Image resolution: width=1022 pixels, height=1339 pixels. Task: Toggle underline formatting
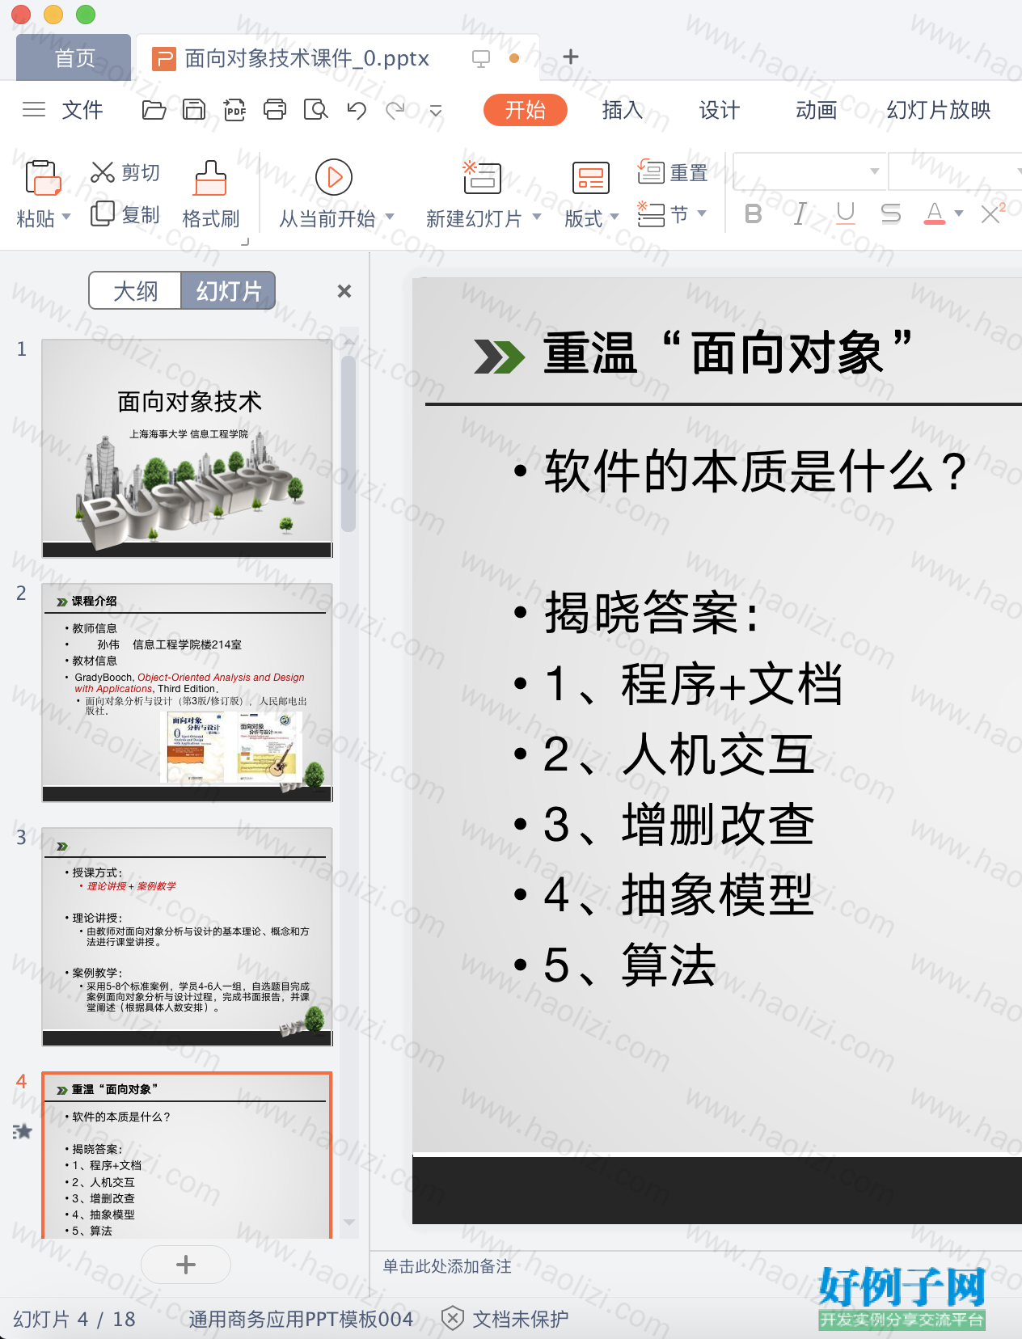(x=846, y=213)
